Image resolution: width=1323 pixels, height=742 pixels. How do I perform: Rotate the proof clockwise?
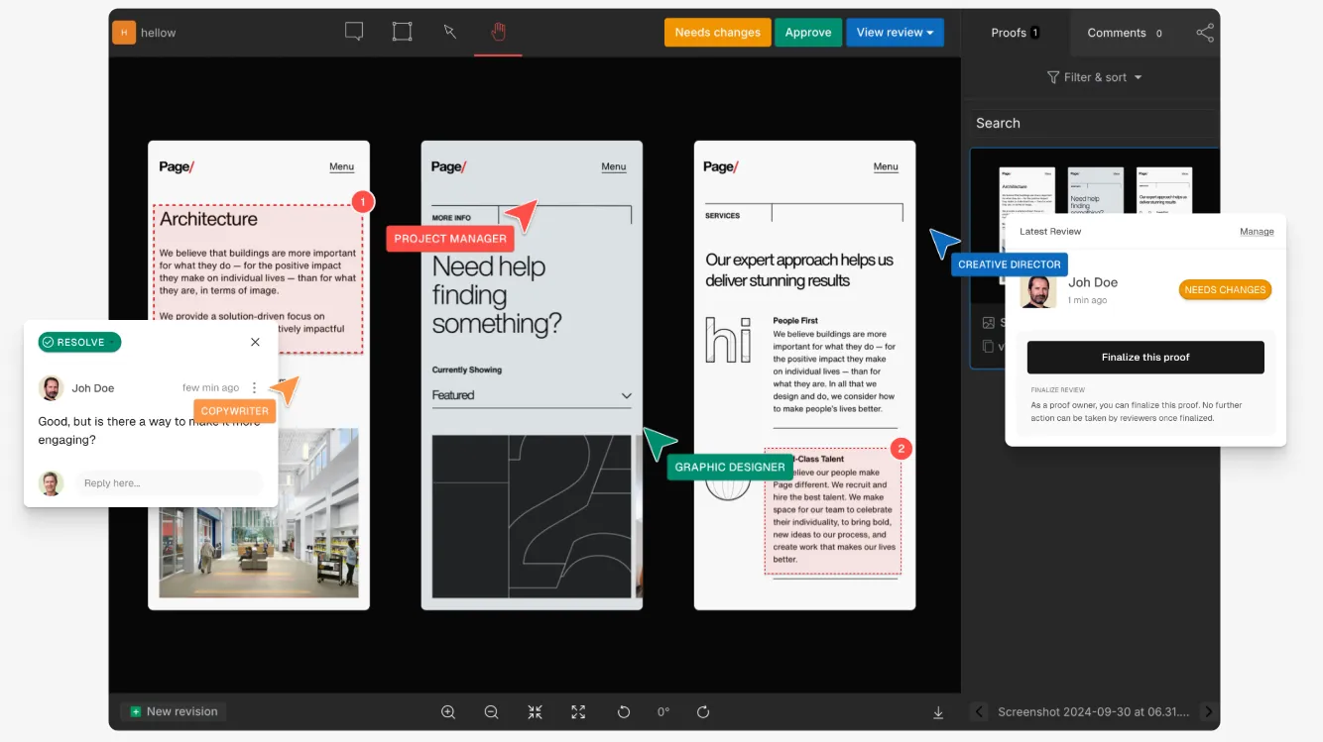703,711
